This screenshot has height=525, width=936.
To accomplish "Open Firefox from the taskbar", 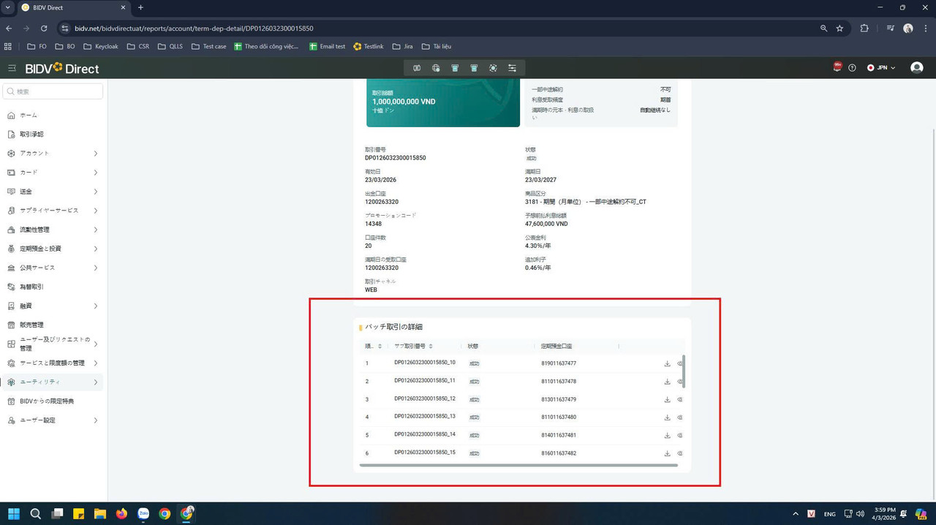I will point(121,513).
